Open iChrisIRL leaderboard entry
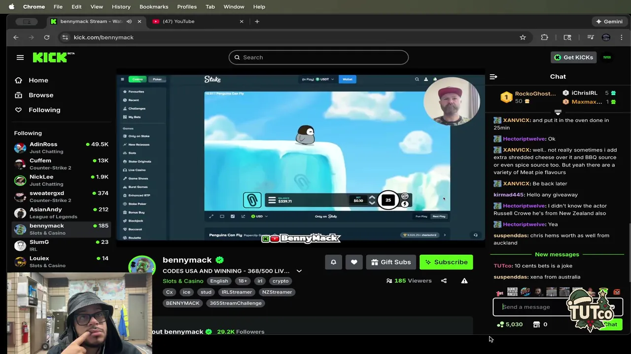Image resolution: width=631 pixels, height=354 pixels. click(x=589, y=93)
